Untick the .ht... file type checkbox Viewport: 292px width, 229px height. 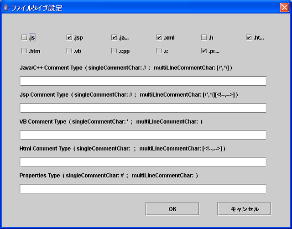249,37
